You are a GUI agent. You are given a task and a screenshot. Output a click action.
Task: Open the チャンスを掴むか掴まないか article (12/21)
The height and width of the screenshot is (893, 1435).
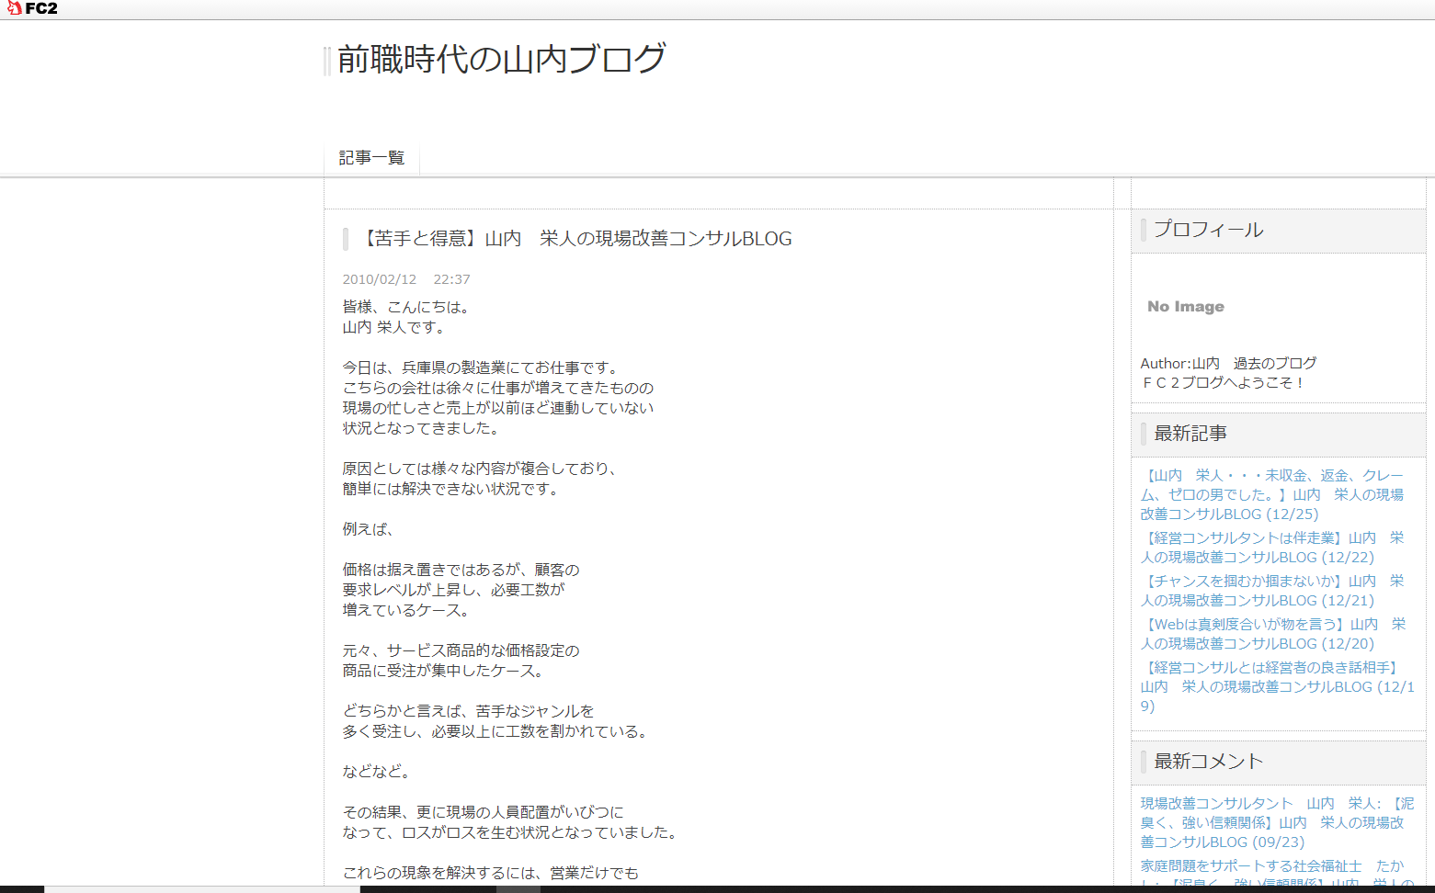pyautogui.click(x=1271, y=591)
